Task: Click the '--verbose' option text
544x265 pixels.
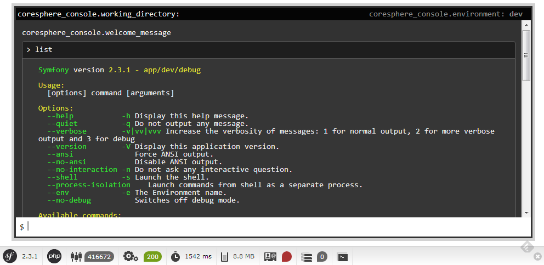Action: click(67, 131)
